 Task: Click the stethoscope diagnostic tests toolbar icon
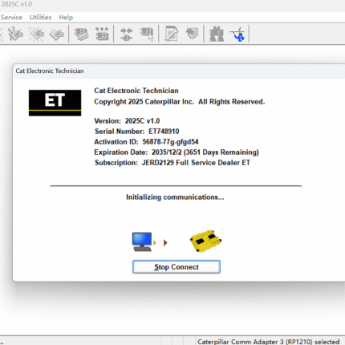(15, 34)
